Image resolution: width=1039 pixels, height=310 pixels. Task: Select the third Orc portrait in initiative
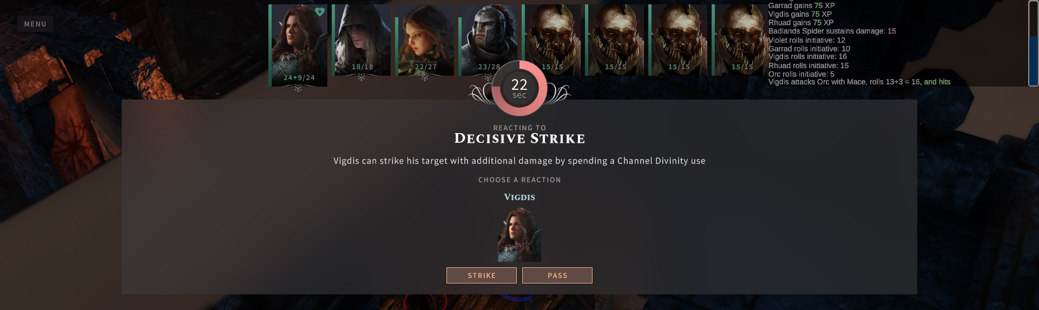point(679,40)
